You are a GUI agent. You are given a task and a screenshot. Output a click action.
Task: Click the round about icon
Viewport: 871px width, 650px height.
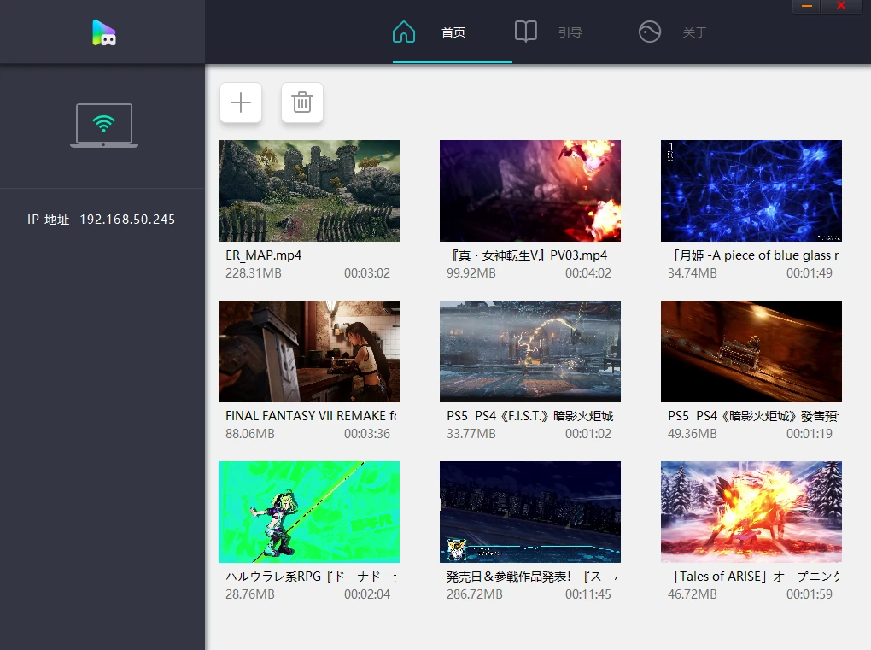(650, 32)
